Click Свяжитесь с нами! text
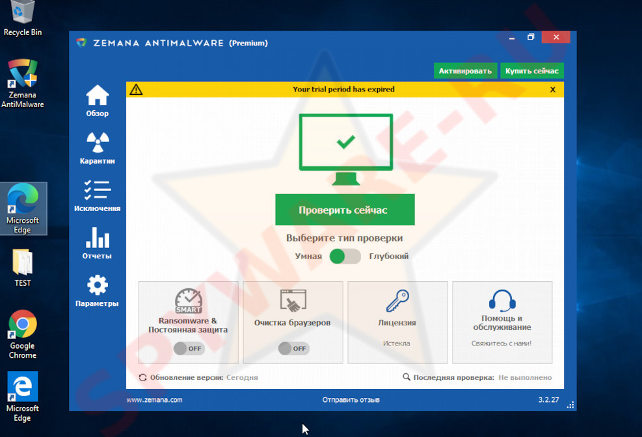The image size is (642, 437). coord(502,343)
